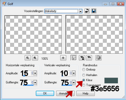Screen dimensions: 126x100
Task: Randomize parameters with the dice icon
Action: pyautogui.click(x=99, y=58)
